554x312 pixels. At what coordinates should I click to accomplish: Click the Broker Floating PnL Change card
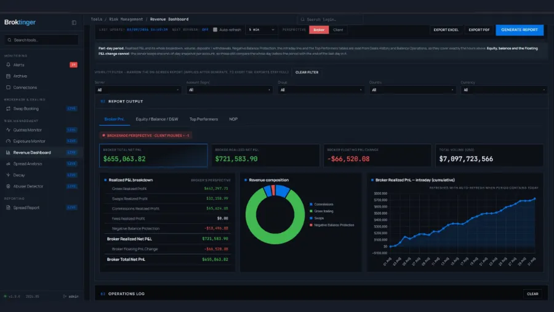pos(377,155)
